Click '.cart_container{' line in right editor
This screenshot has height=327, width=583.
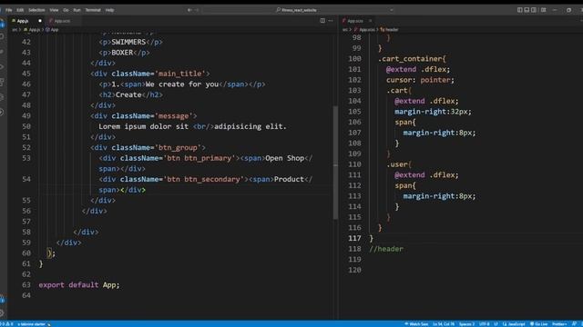(412, 58)
